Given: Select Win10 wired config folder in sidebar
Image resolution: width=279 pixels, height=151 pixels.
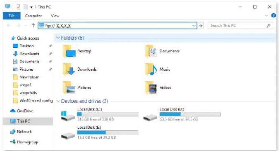Looking at the screenshot, I should pos(33,100).
